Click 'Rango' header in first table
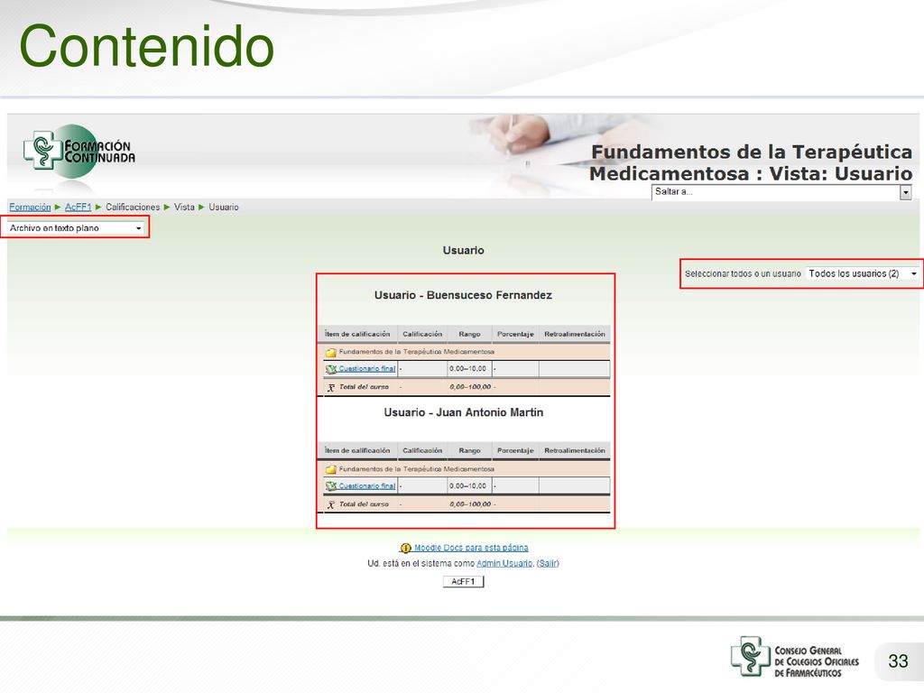 [x=469, y=334]
